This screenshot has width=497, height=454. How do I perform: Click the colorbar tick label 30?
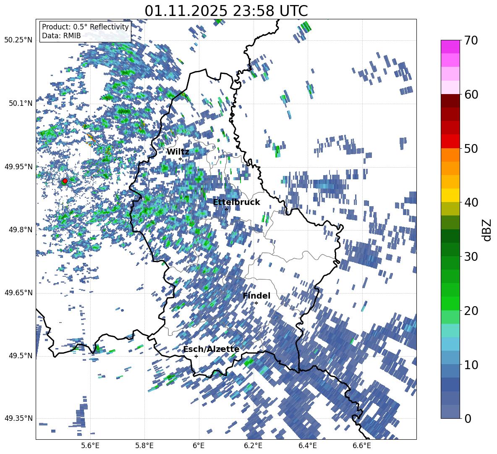pos(471,257)
